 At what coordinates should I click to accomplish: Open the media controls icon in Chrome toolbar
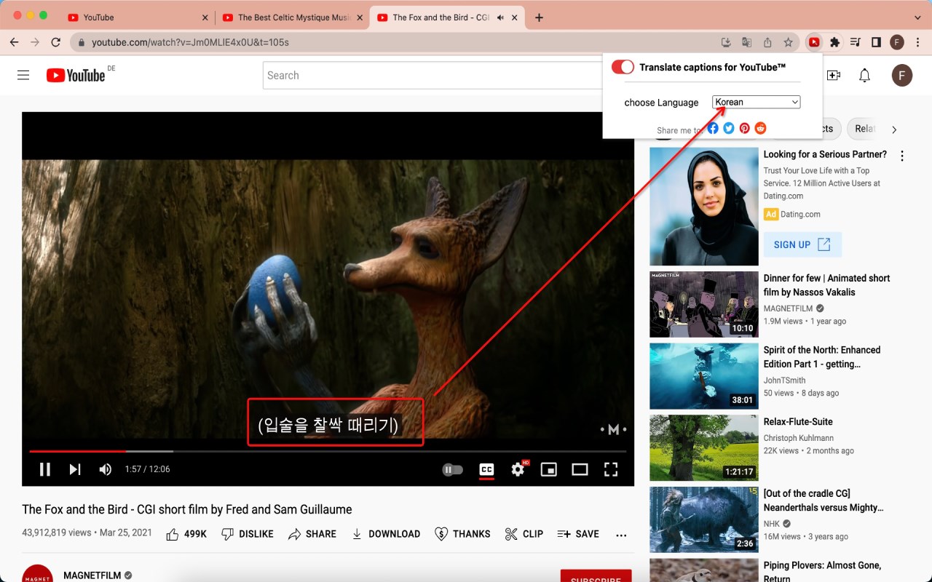[x=856, y=42]
